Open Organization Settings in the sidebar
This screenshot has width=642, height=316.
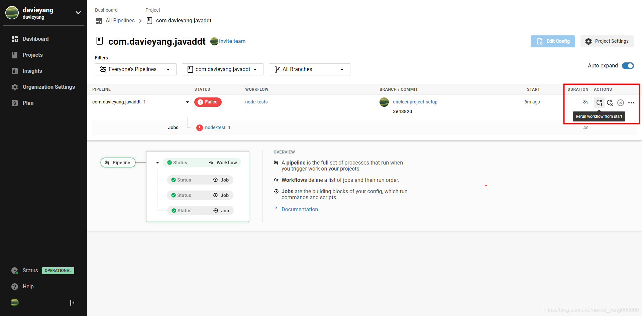coord(48,87)
